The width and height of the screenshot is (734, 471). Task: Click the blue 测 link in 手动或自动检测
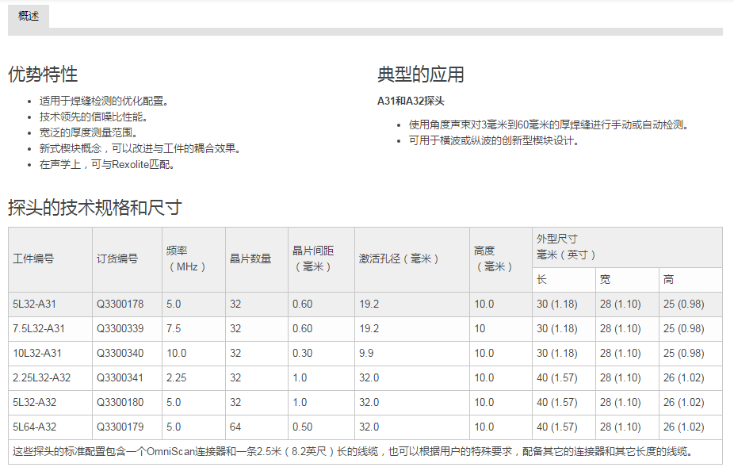tap(678, 124)
